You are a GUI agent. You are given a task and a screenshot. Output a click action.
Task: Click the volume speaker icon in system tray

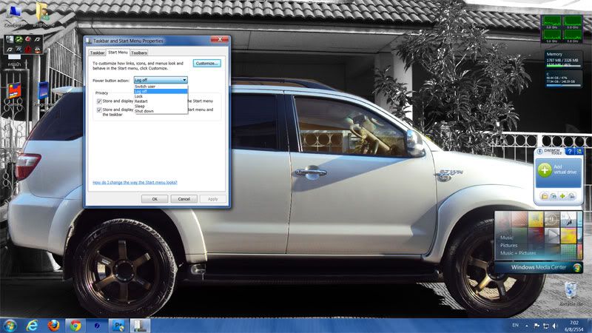556,325
